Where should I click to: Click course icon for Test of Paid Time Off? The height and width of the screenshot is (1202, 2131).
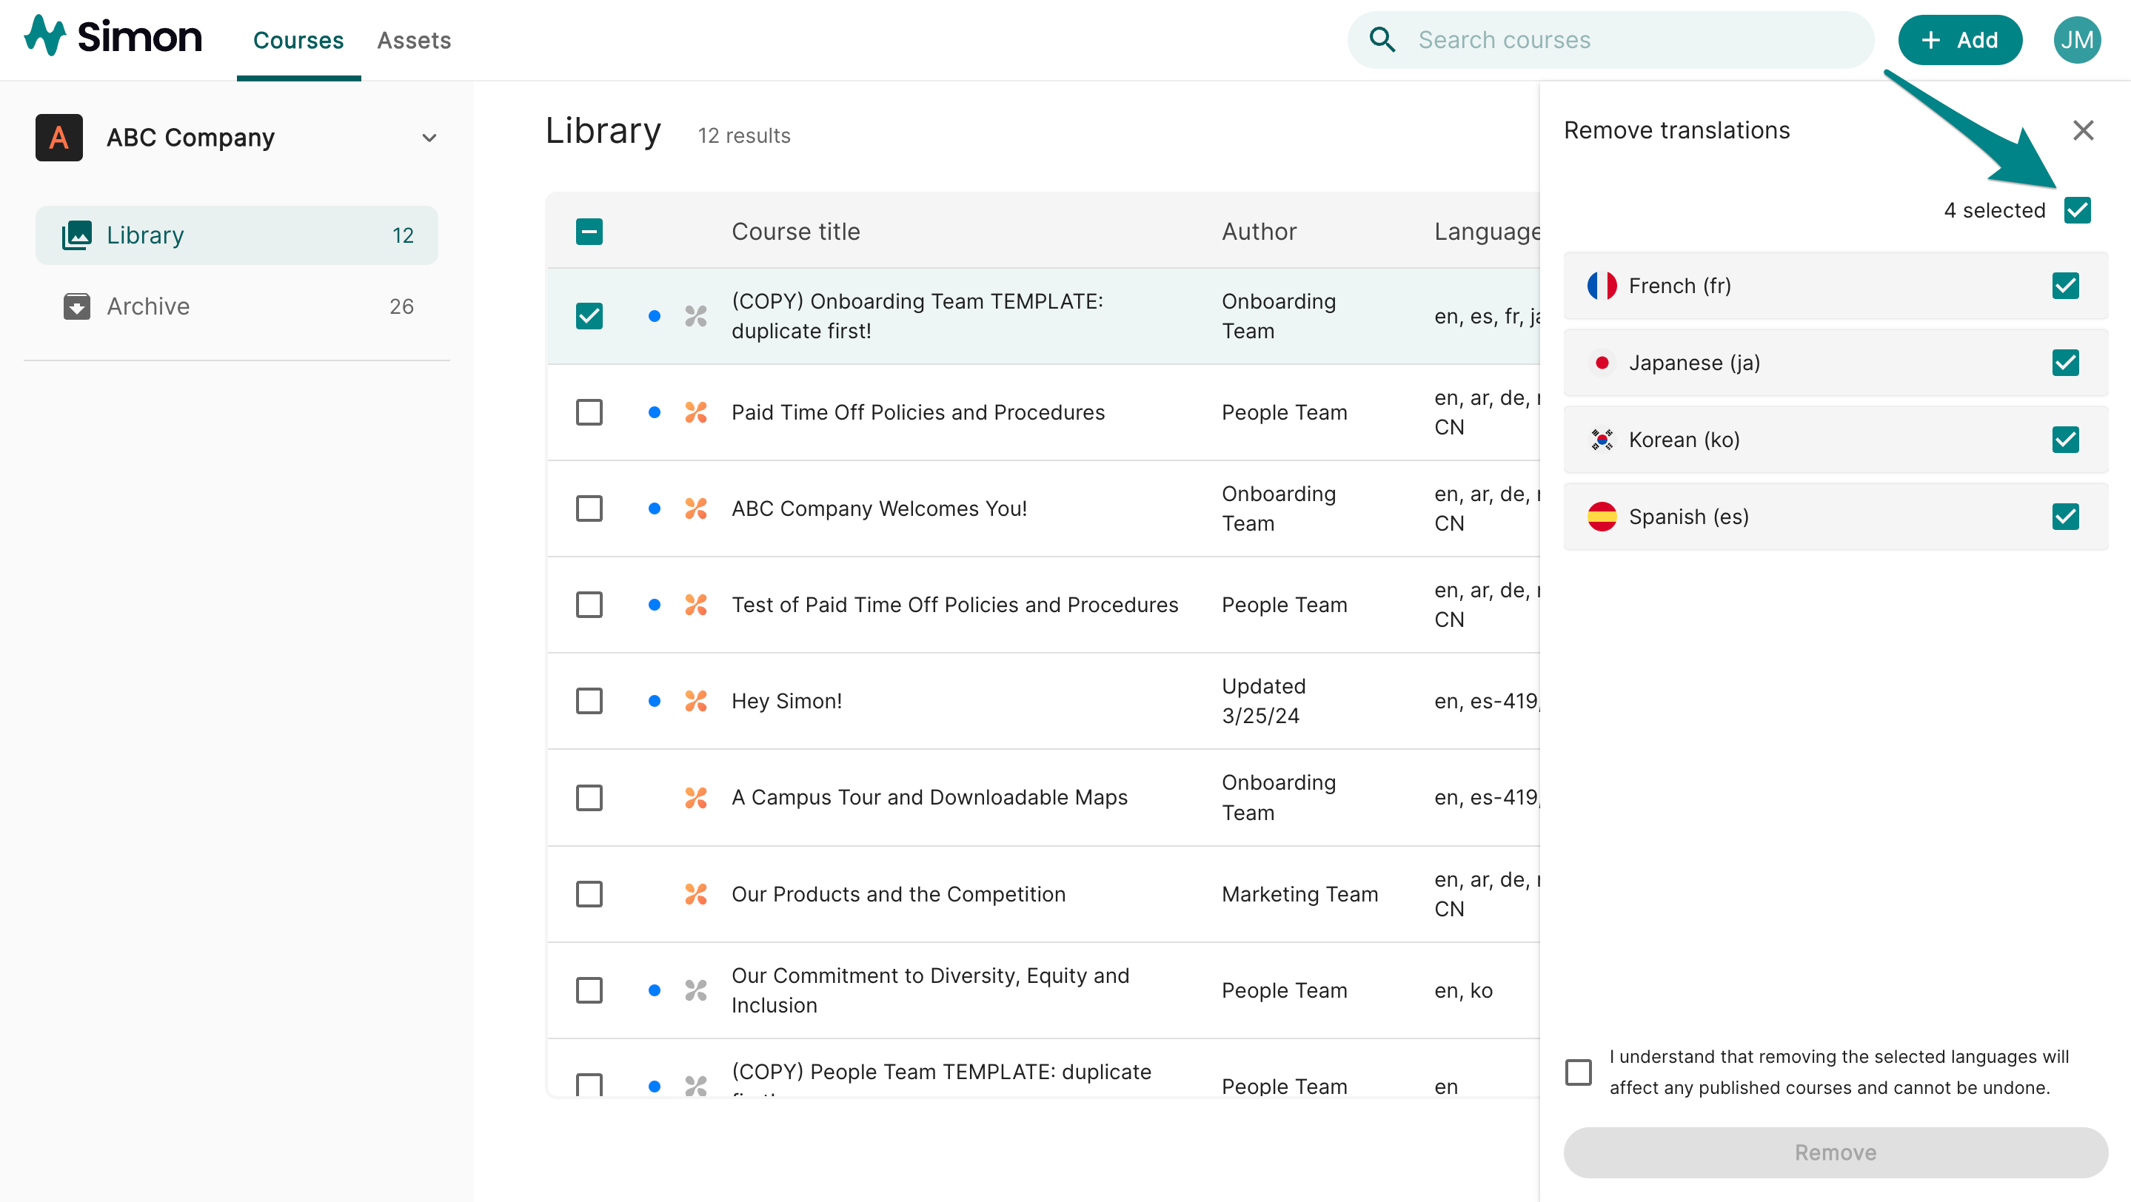tap(696, 604)
